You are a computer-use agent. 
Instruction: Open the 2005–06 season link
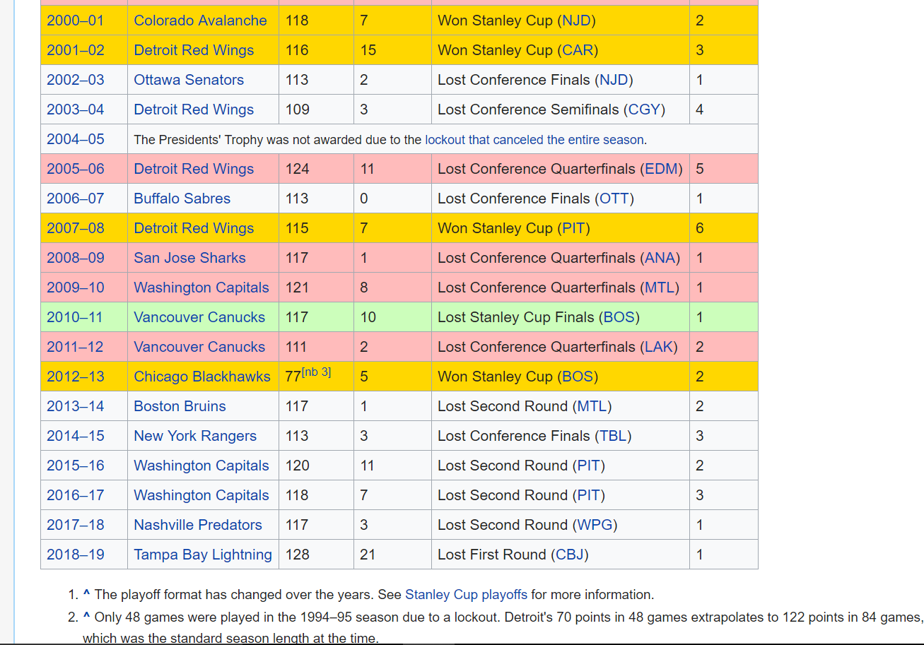pos(75,169)
